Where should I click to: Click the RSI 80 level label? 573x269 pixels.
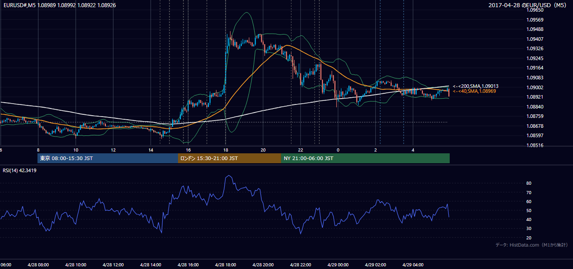point(529,183)
